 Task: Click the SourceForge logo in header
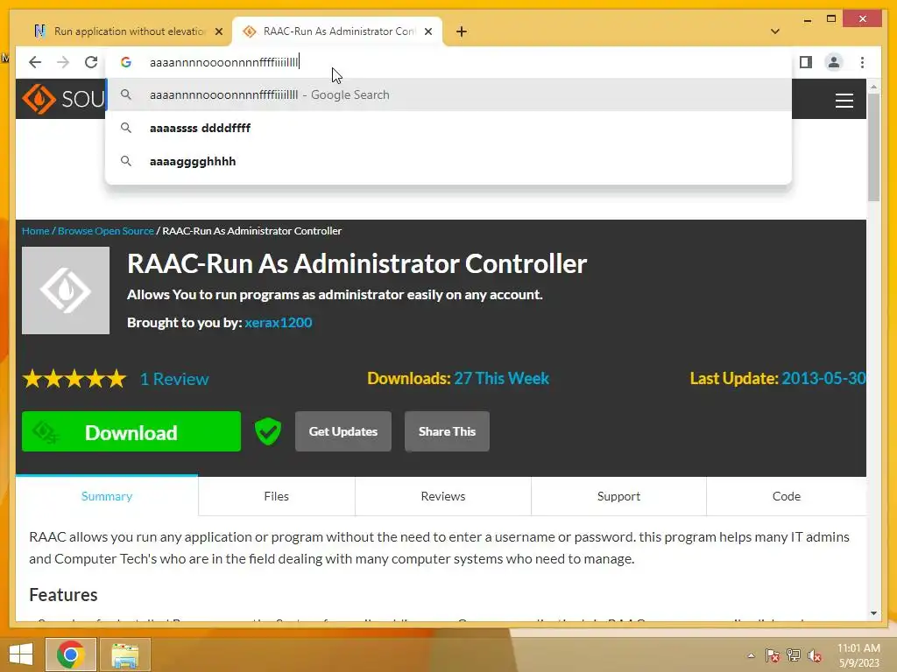63,99
